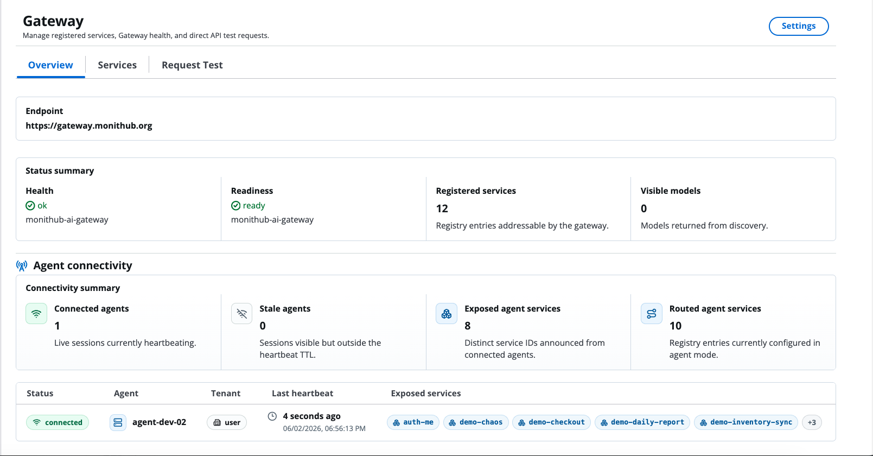Click the Status summary heading
This screenshot has width=873, height=456.
60,171
